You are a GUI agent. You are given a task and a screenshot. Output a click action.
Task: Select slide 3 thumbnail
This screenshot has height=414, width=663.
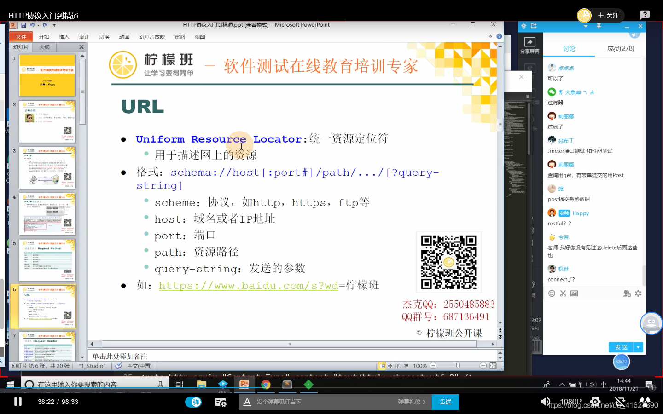tap(47, 168)
